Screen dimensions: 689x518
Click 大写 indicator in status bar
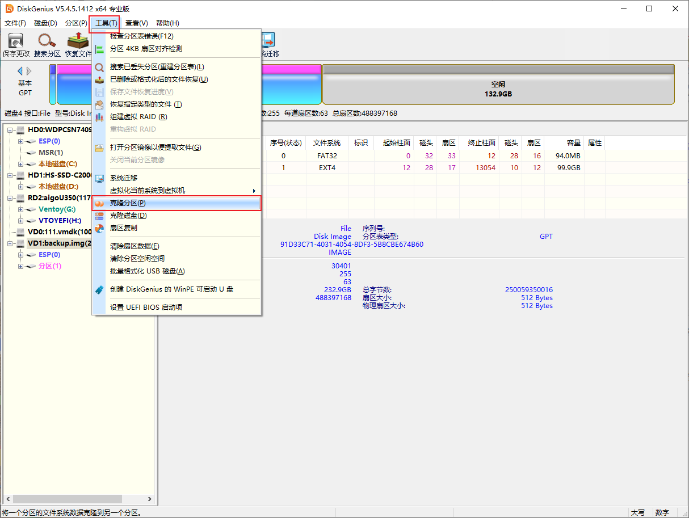click(x=637, y=512)
